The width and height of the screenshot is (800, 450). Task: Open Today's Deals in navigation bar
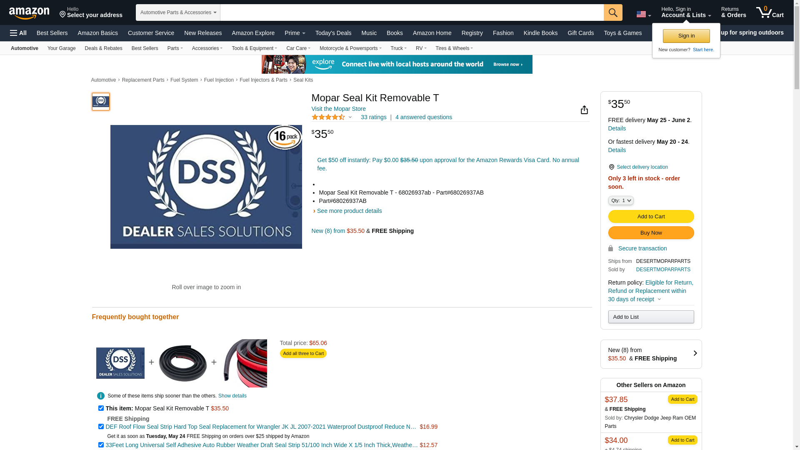click(x=333, y=33)
